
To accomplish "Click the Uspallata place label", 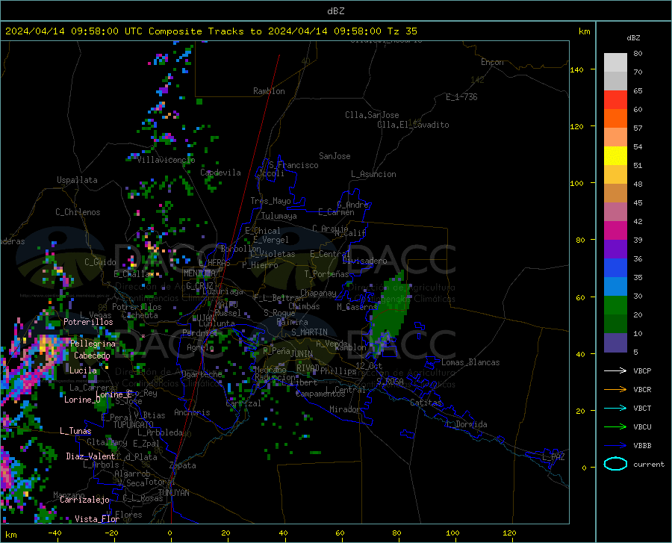I will click(x=77, y=180).
